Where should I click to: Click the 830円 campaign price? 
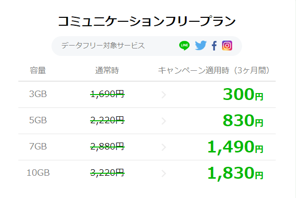pos(243,120)
